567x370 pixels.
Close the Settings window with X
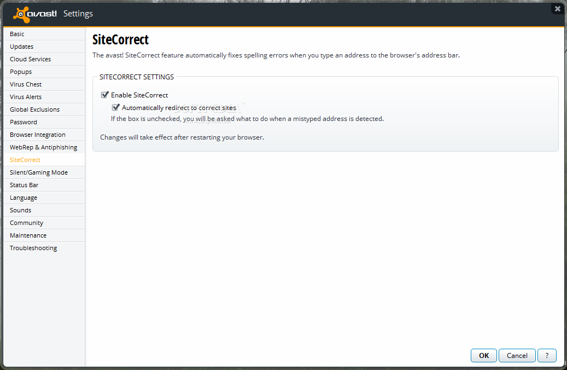pyautogui.click(x=557, y=9)
